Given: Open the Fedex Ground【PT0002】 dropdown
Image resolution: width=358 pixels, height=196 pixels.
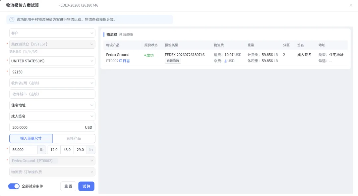Looking at the screenshot, I should (x=52, y=161).
